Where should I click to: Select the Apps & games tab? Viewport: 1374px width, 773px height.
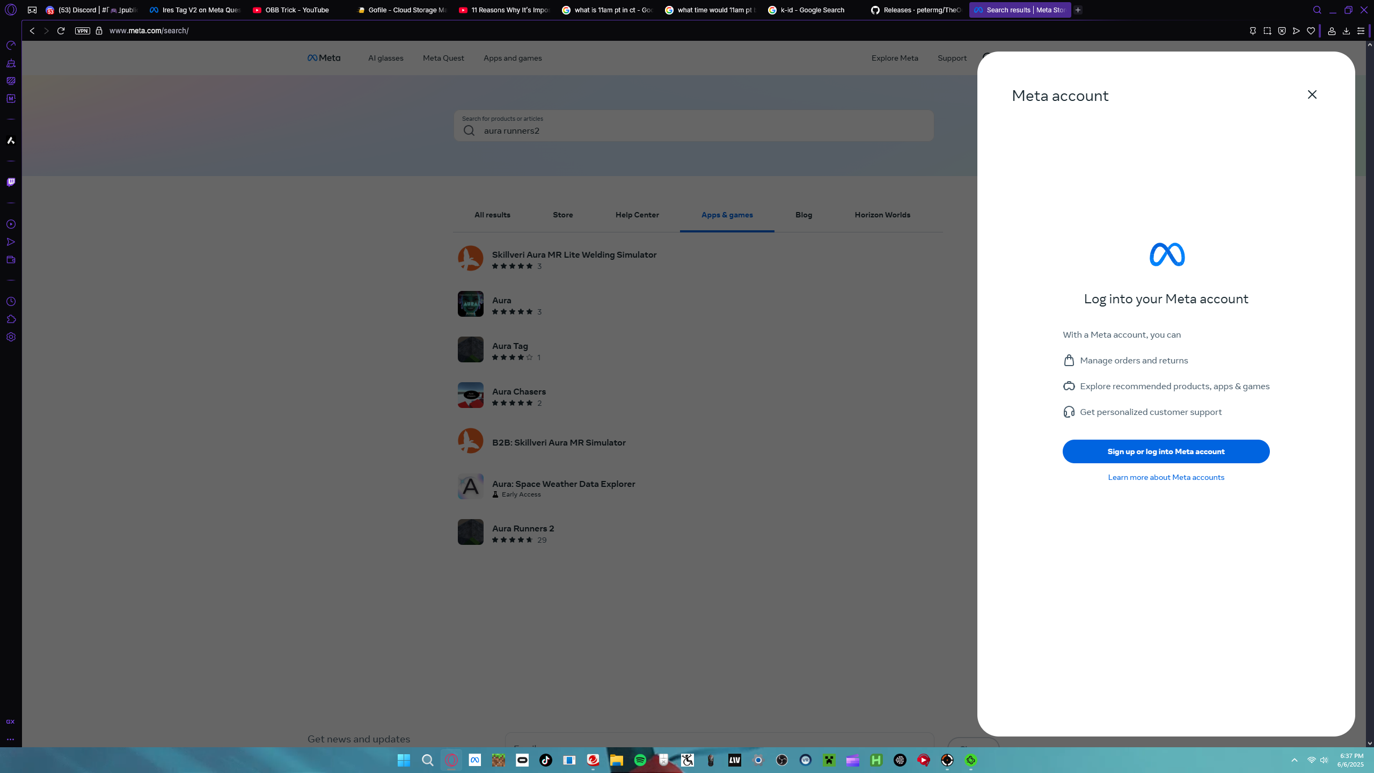coord(727,215)
